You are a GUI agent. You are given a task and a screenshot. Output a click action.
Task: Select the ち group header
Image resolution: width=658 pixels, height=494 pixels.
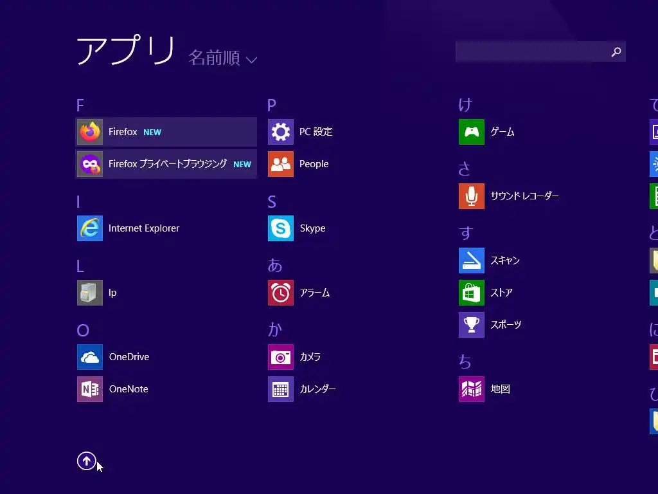click(x=465, y=361)
